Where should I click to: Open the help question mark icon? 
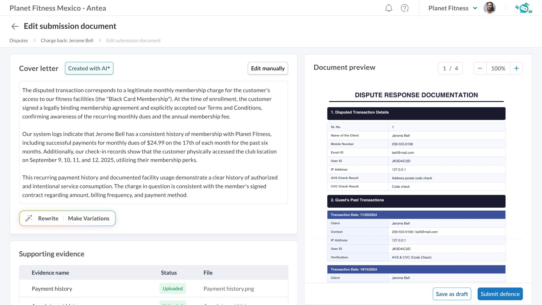pyautogui.click(x=405, y=8)
